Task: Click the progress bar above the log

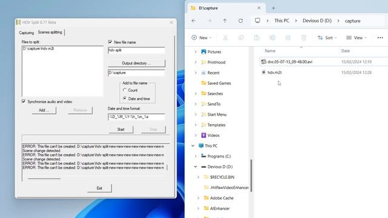Action: 96,138
